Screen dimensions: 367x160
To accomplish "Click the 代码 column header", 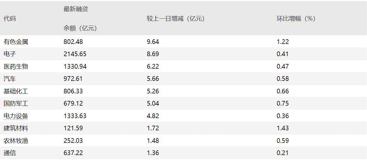I will tap(10, 19).
